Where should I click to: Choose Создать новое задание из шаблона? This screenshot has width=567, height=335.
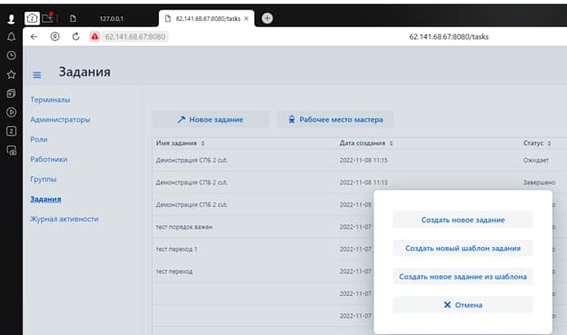click(x=463, y=277)
